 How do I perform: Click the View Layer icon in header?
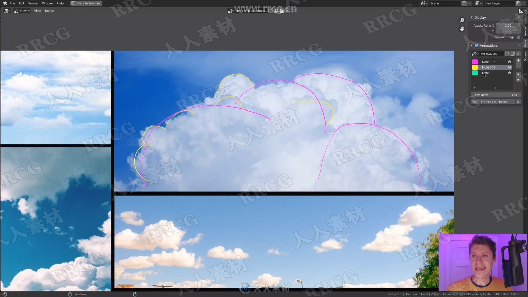click(x=477, y=3)
